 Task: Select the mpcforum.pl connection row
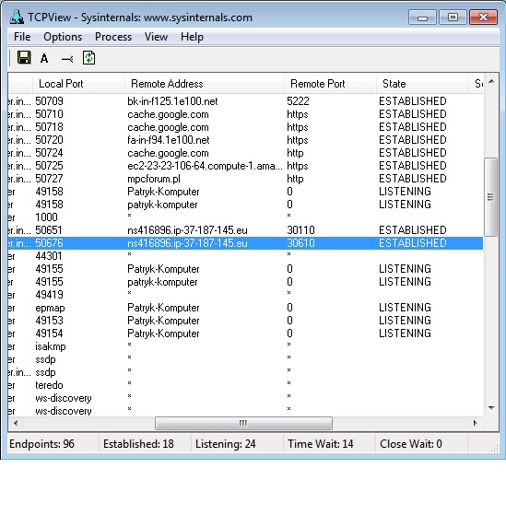tap(245, 179)
